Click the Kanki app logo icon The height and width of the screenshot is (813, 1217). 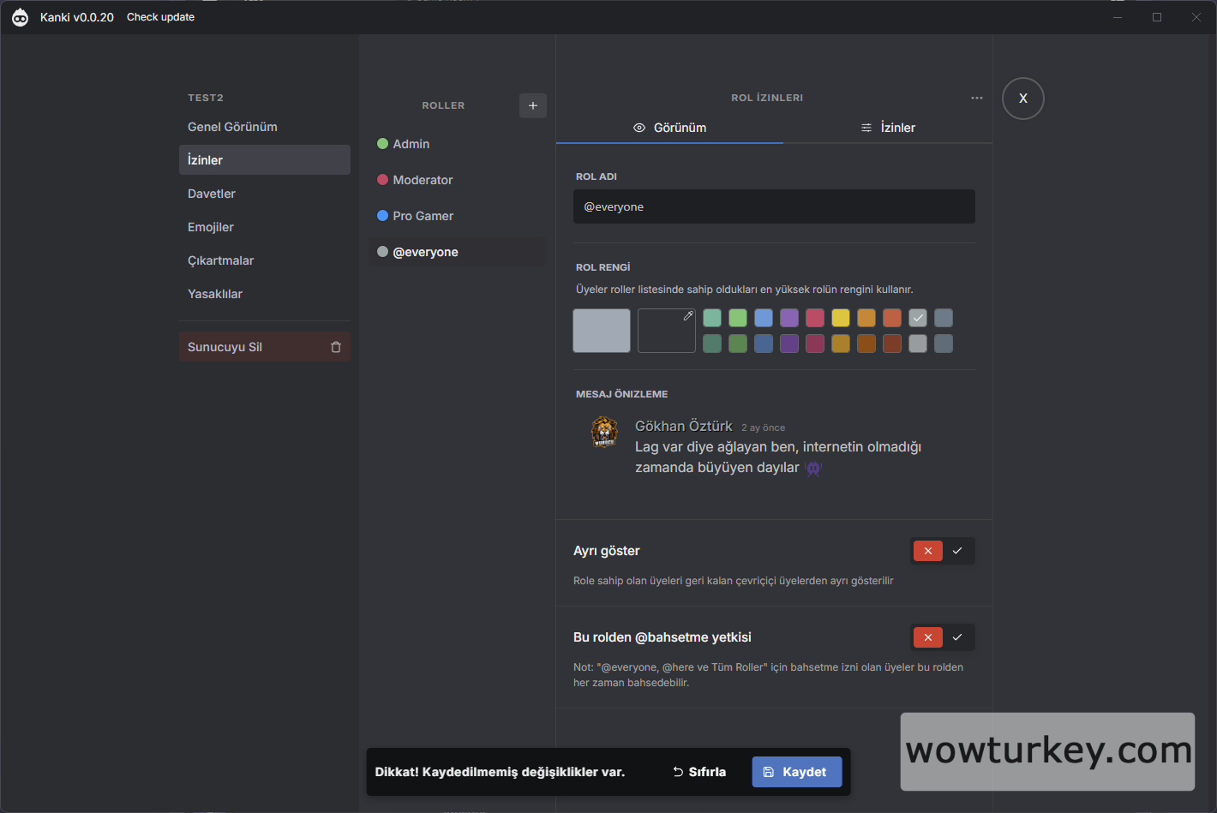click(20, 17)
